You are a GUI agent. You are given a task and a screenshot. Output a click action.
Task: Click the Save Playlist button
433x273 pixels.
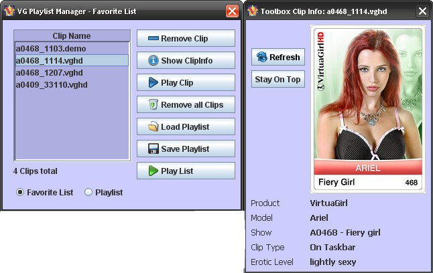pos(186,149)
